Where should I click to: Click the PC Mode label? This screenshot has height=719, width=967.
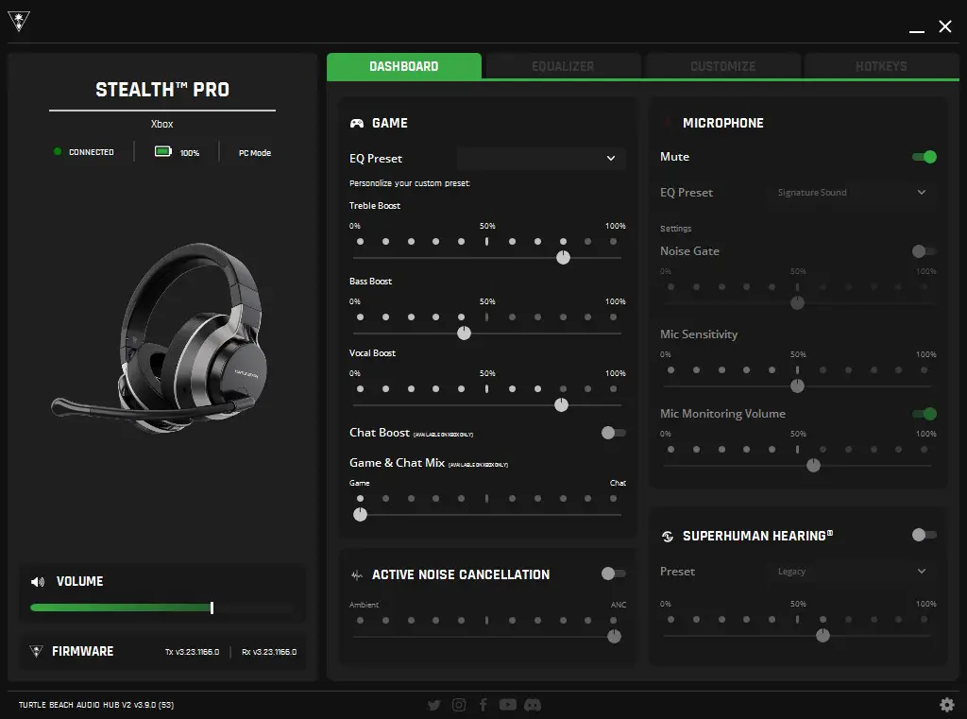coord(255,152)
